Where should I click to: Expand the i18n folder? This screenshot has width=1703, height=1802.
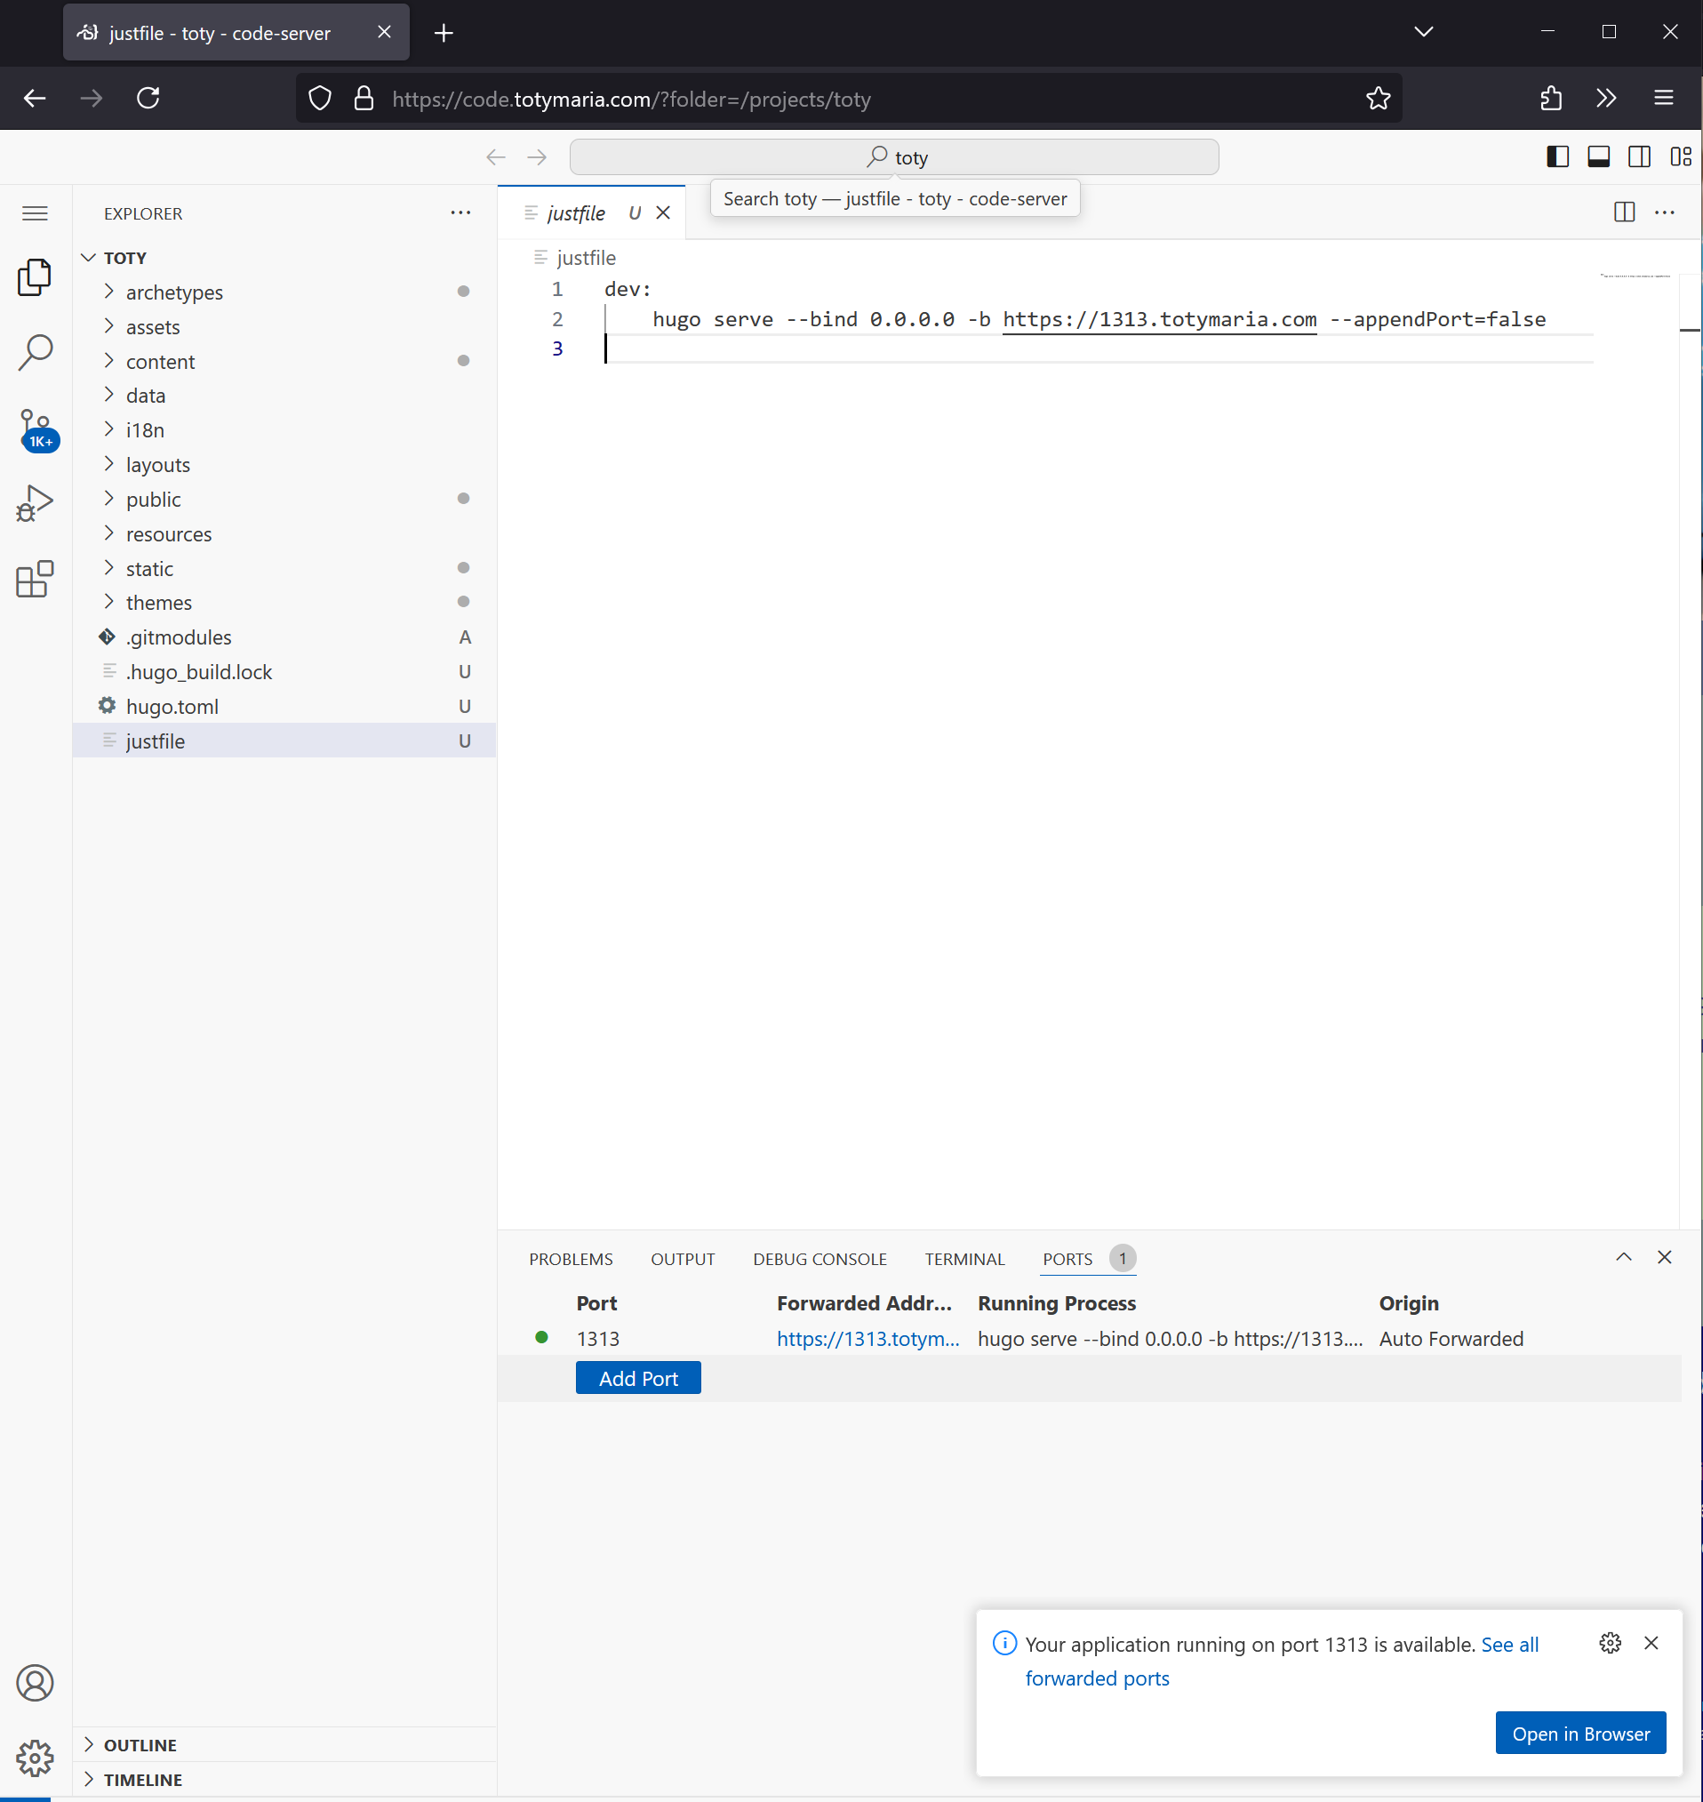pyautogui.click(x=284, y=430)
